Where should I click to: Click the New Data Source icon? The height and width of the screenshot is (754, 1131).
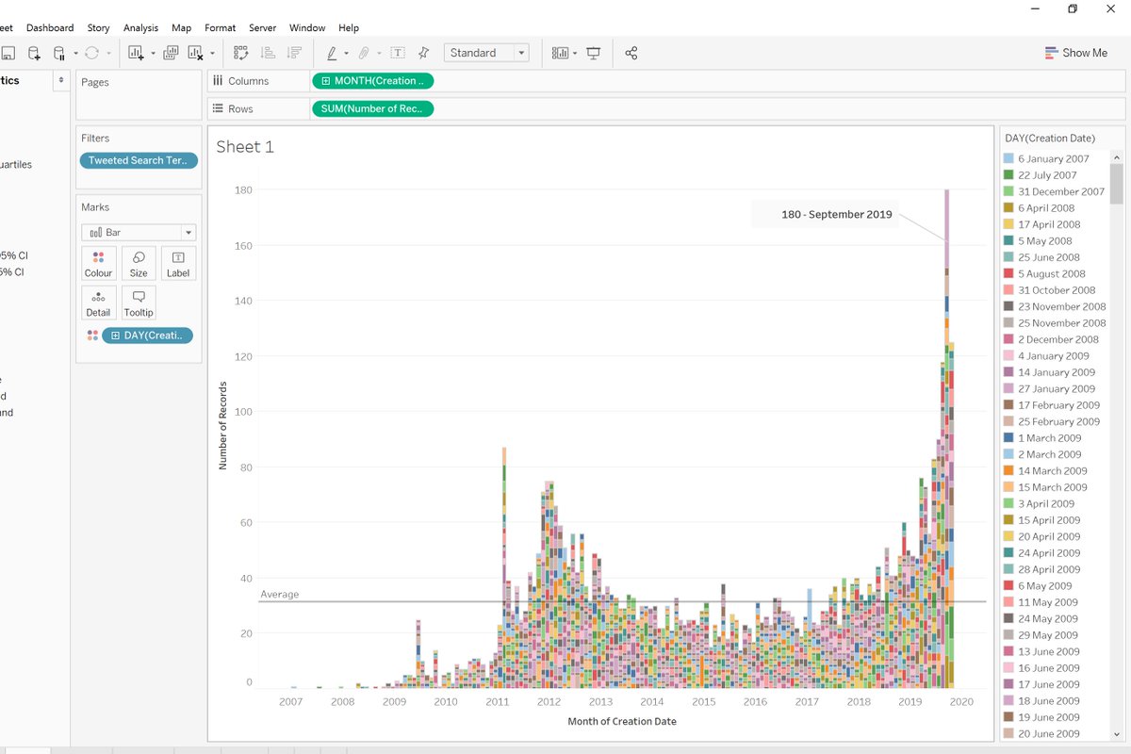(x=34, y=53)
